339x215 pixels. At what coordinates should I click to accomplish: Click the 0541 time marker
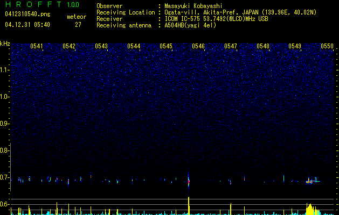point(37,46)
